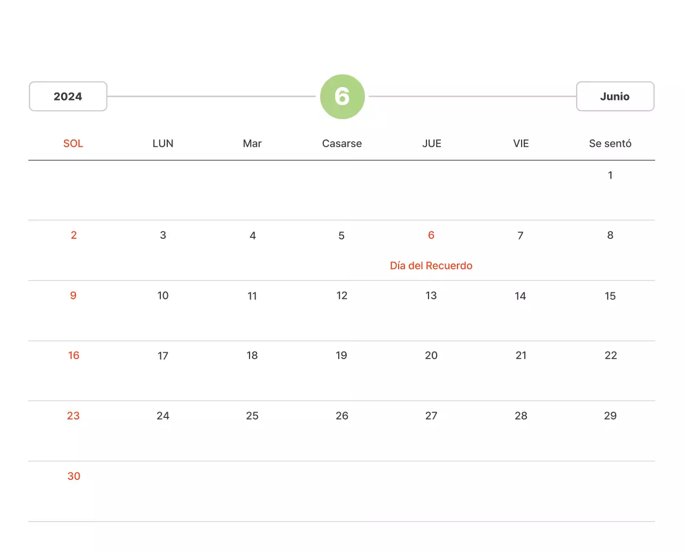684x551 pixels.
Task: Click the Se sentó column header
Action: (x=610, y=143)
